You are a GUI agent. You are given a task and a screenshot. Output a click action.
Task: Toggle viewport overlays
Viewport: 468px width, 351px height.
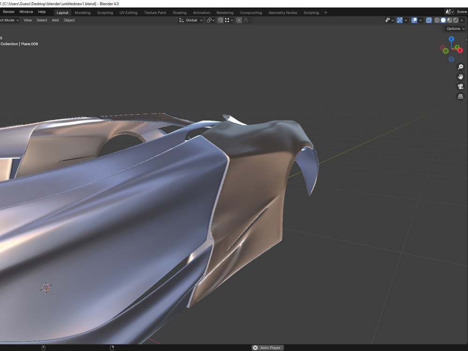pyautogui.click(x=414, y=20)
